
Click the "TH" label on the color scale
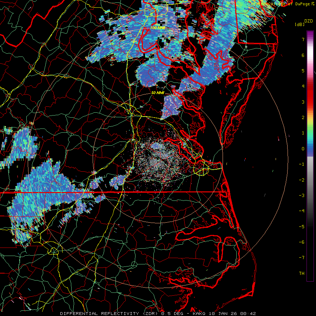[x=302, y=274]
